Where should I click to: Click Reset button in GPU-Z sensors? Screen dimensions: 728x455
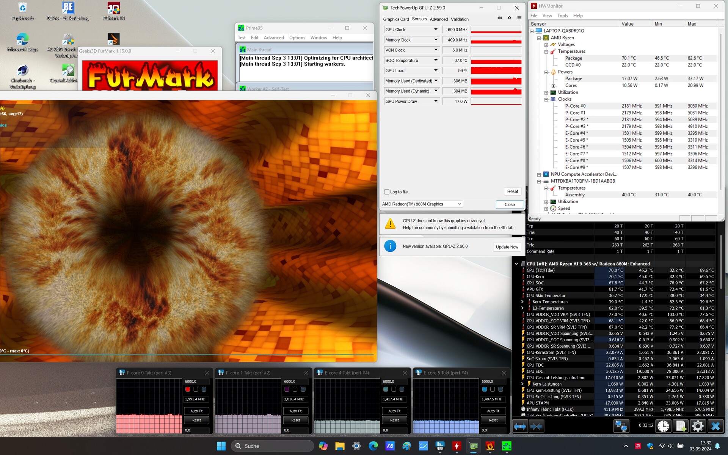pyautogui.click(x=513, y=191)
